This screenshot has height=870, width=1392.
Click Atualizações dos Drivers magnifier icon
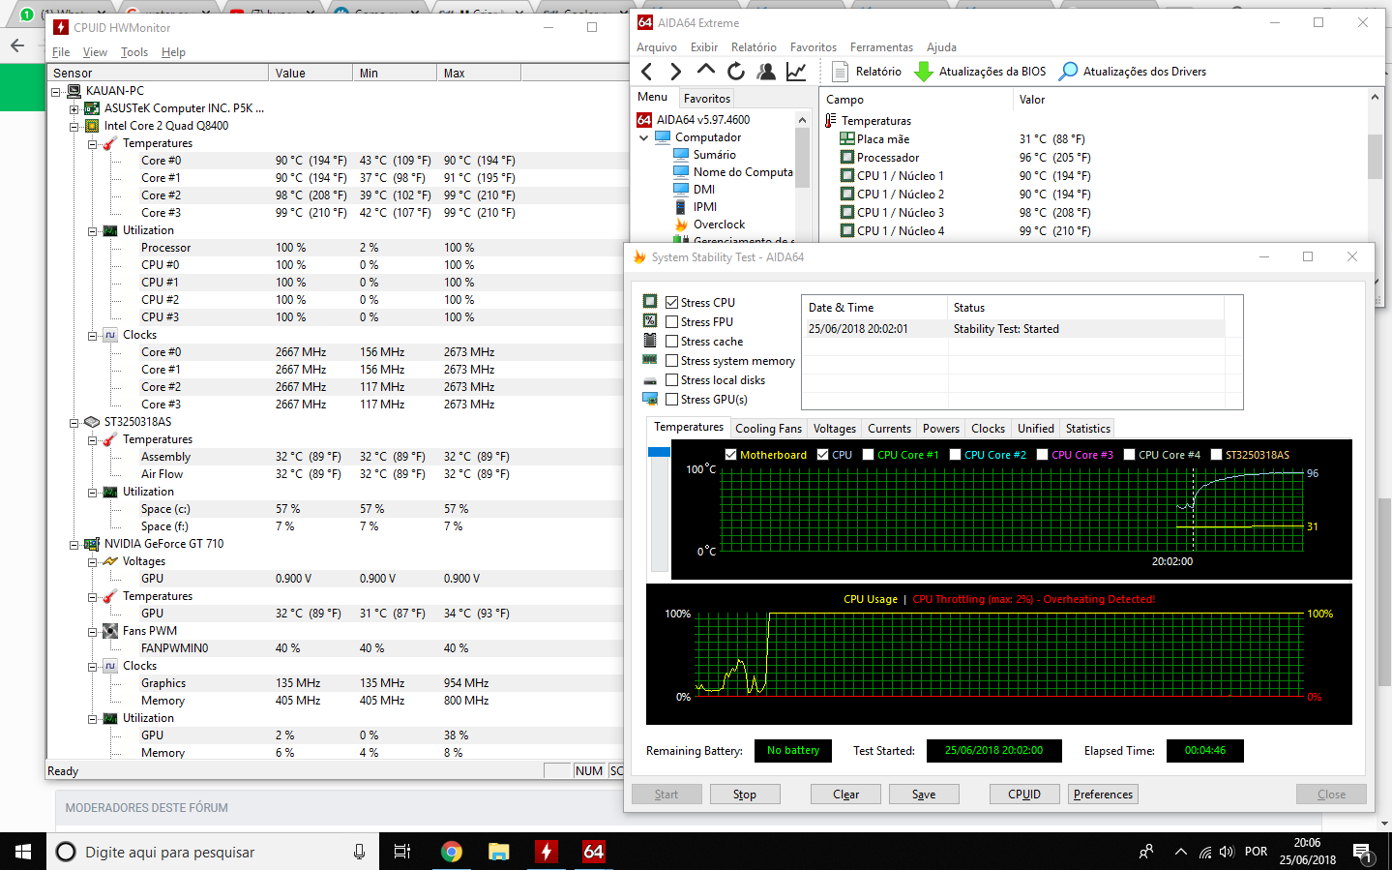1068,72
